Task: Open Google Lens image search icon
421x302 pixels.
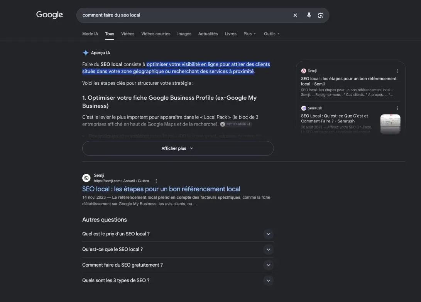Action: coord(321,15)
